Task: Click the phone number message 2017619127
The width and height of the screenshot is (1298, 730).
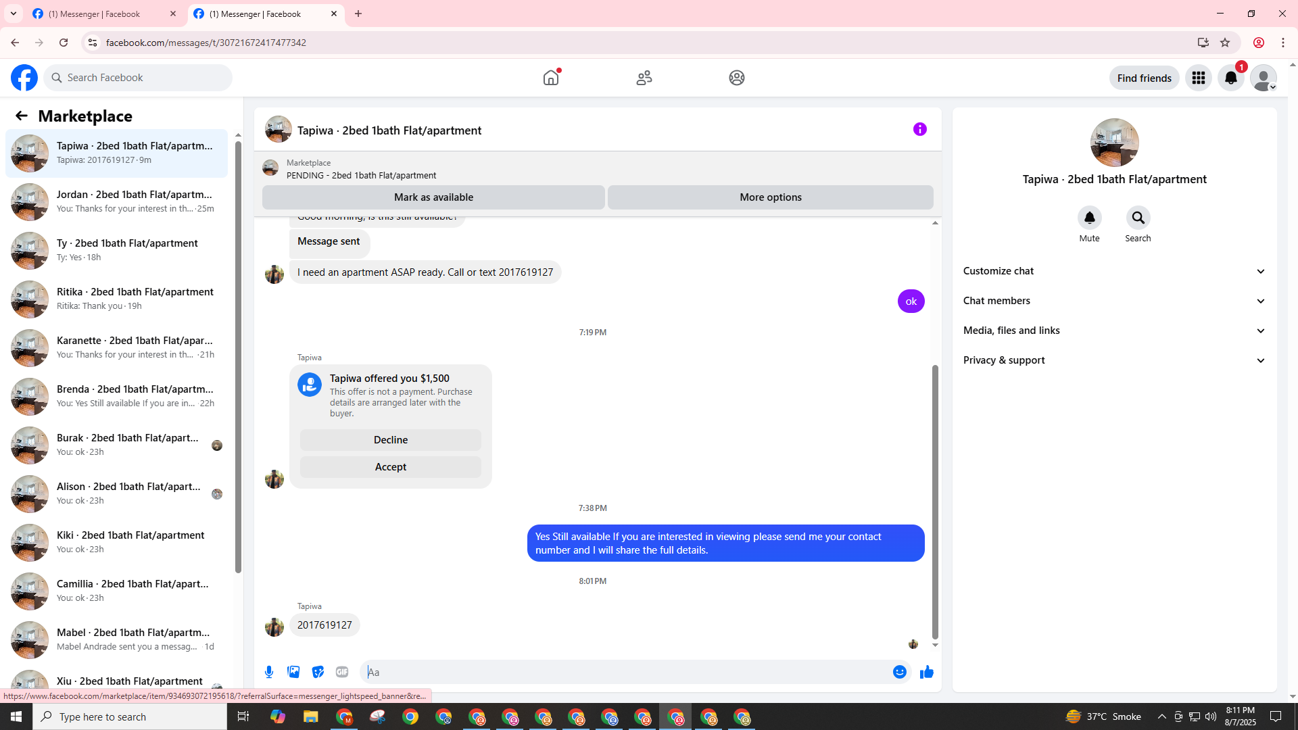Action: (x=324, y=625)
